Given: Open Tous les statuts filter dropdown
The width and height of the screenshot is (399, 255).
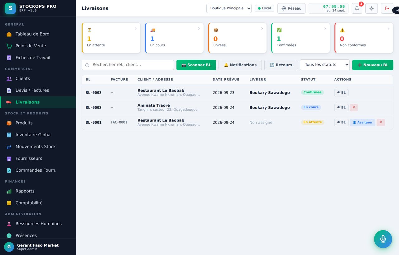Looking at the screenshot, I should pyautogui.click(x=325, y=65).
